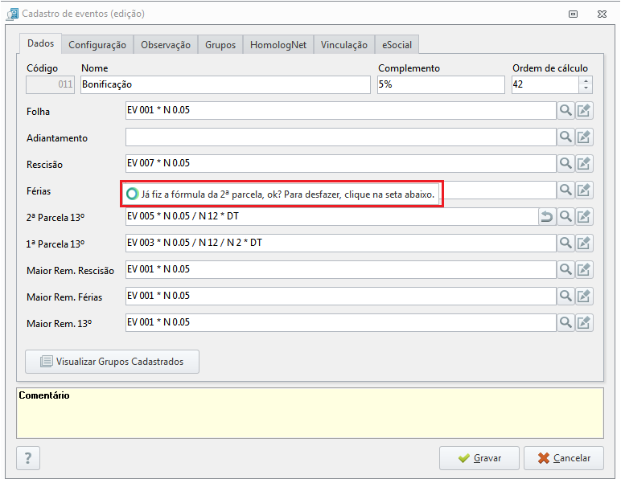Edit formula icon on Maior Rem. 13º row
Viewport: 621px width, 479px height.
(x=584, y=322)
